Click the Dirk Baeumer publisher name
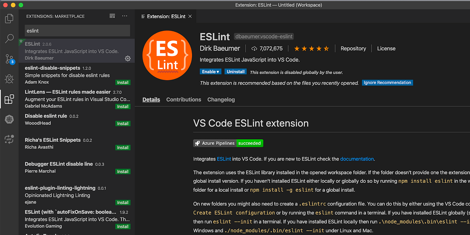This screenshot has width=470, height=235. pos(220,49)
